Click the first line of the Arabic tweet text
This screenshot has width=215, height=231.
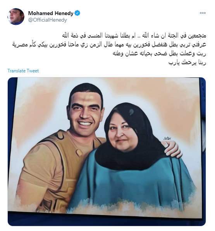point(134,36)
